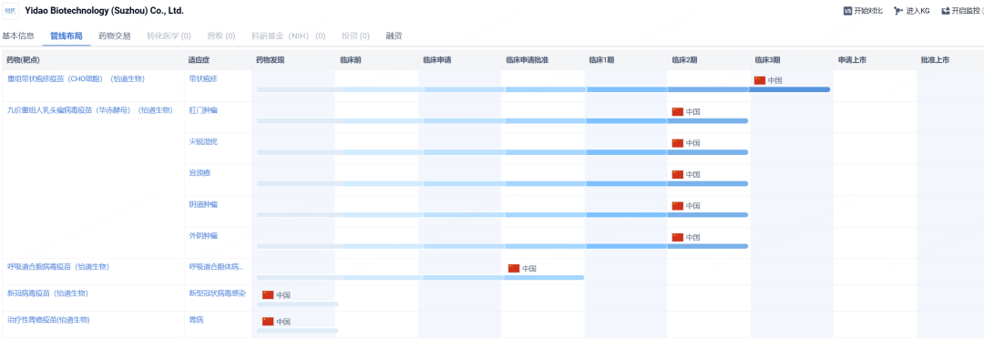
Task: Click company title Yidao Biotechnology (Suzhou) Co., Ltd.
Action: coord(104,11)
